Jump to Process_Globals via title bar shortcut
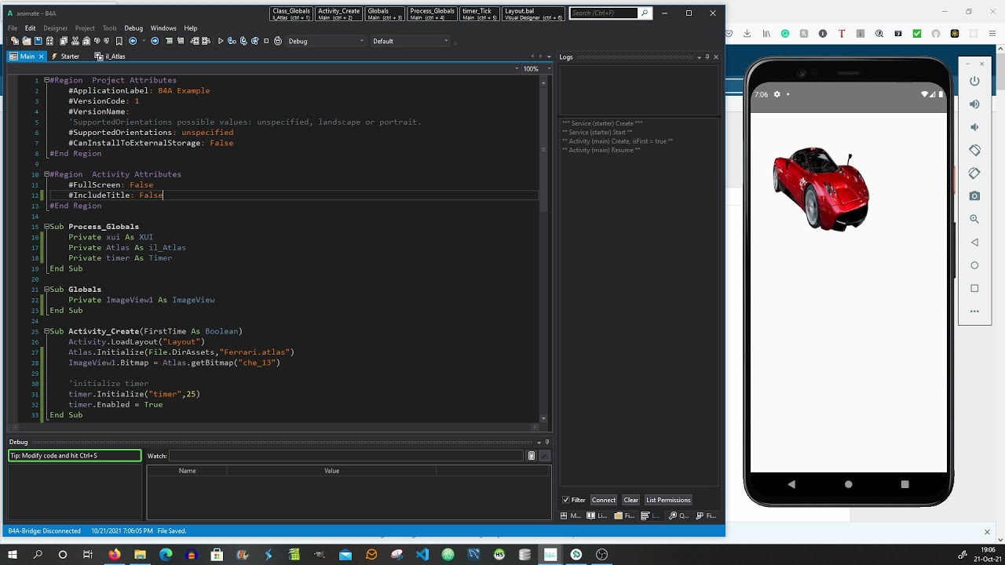The image size is (1005, 565). tap(433, 14)
